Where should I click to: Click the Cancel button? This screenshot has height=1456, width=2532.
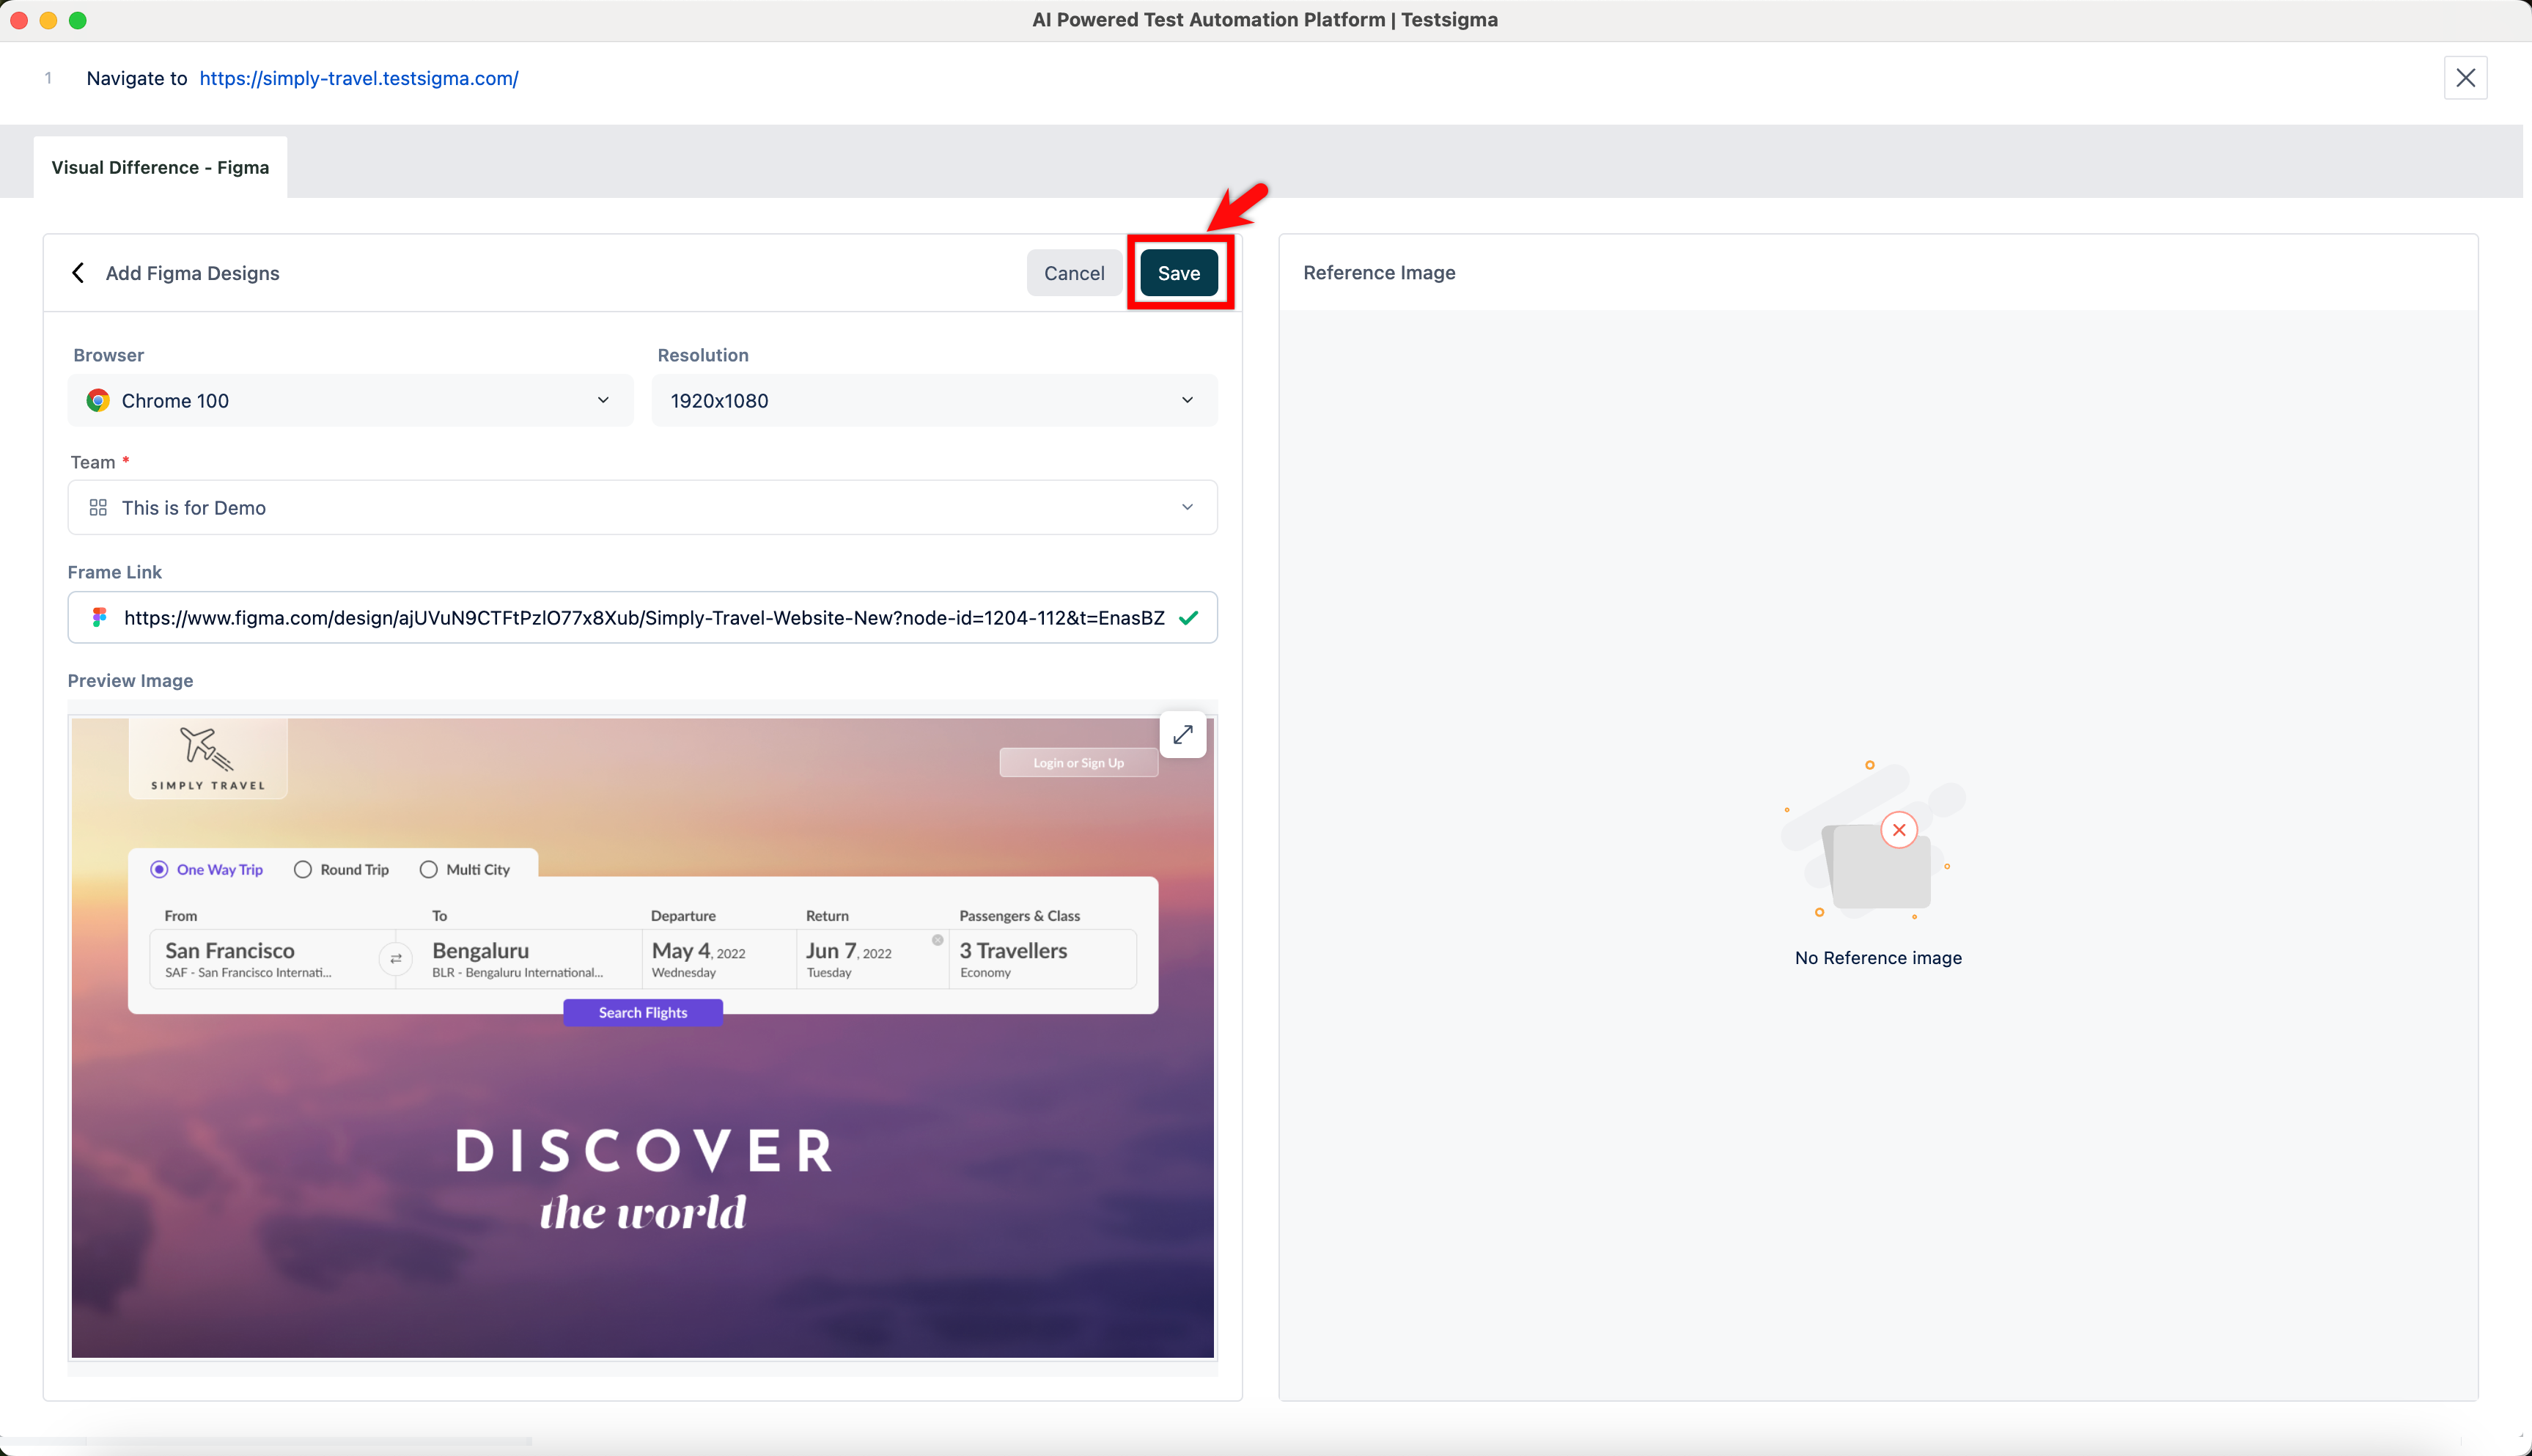tap(1074, 273)
